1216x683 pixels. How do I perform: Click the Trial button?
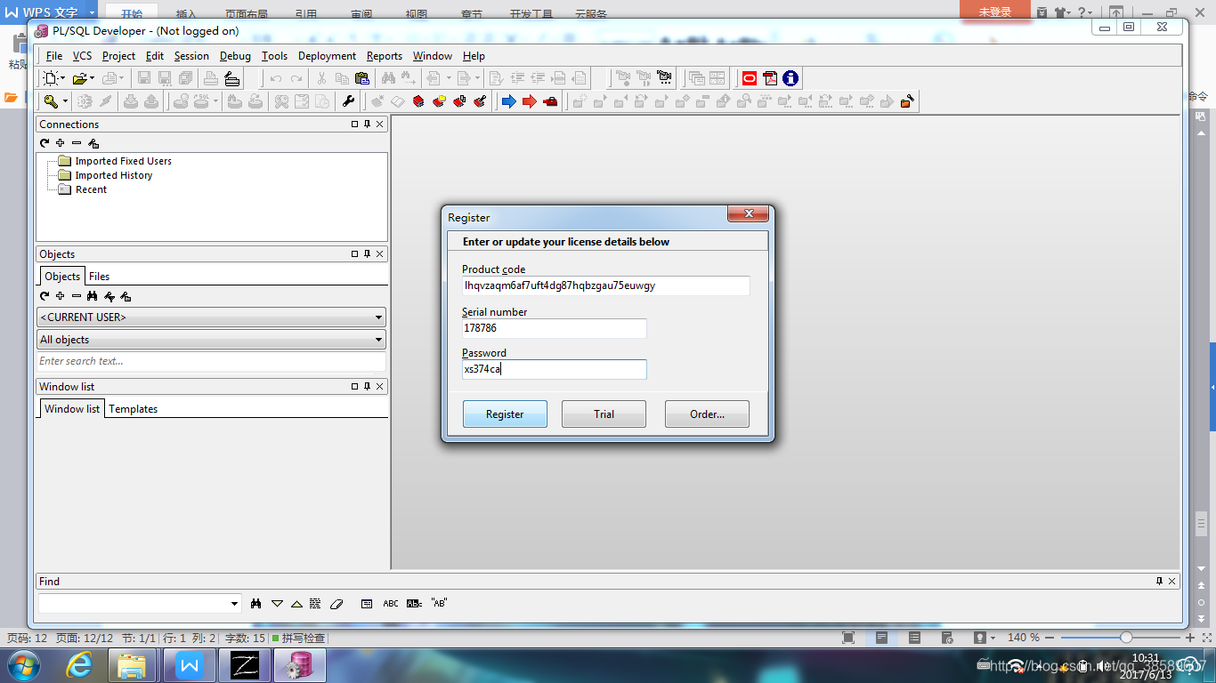604,414
